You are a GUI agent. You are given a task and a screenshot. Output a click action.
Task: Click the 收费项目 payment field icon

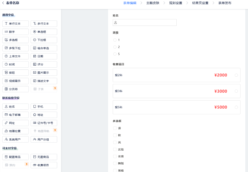click(x=35, y=165)
